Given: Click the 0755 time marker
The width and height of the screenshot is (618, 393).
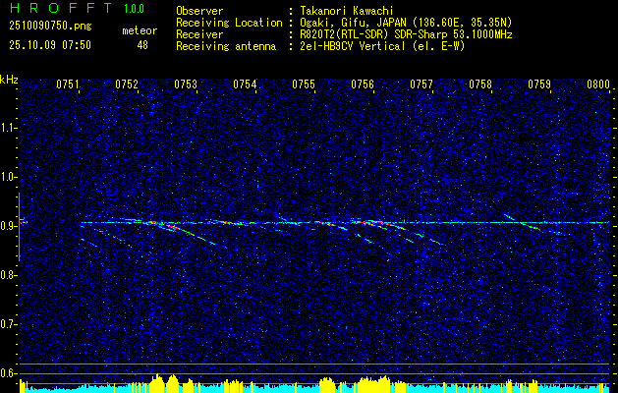Looking at the screenshot, I should (x=304, y=84).
